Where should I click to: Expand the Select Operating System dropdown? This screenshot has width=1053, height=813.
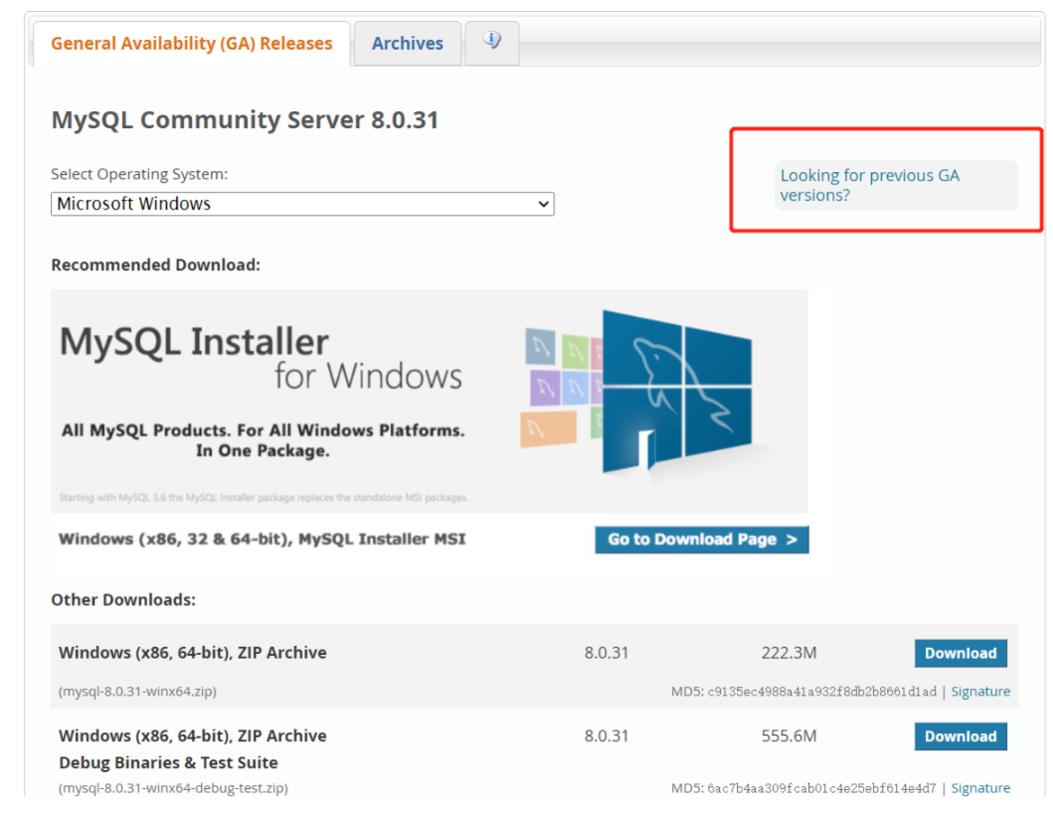(x=302, y=204)
